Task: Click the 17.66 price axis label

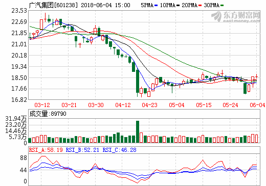Action: point(19,89)
